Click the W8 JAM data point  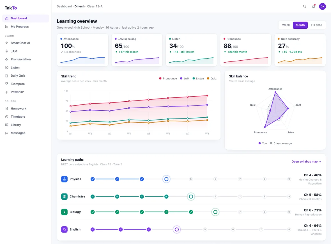click(x=207, y=105)
